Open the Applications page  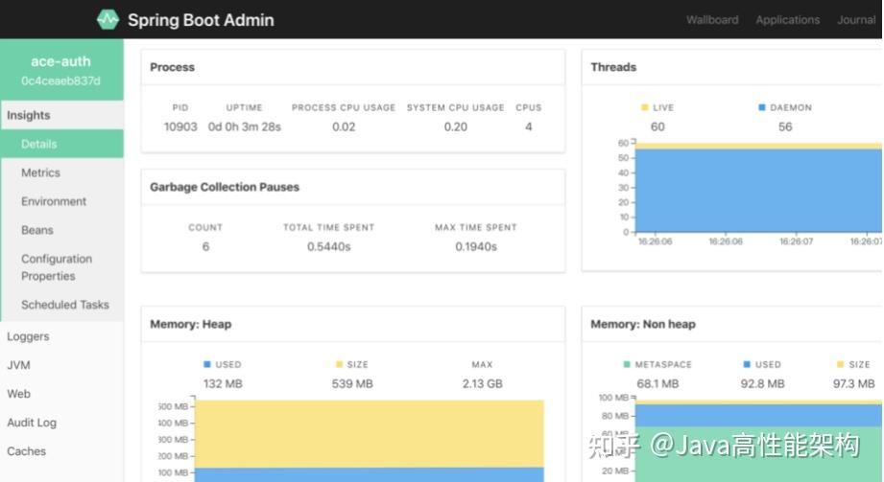(x=788, y=20)
